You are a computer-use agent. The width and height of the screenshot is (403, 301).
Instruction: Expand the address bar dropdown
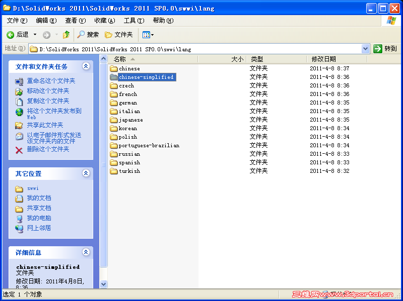point(366,49)
